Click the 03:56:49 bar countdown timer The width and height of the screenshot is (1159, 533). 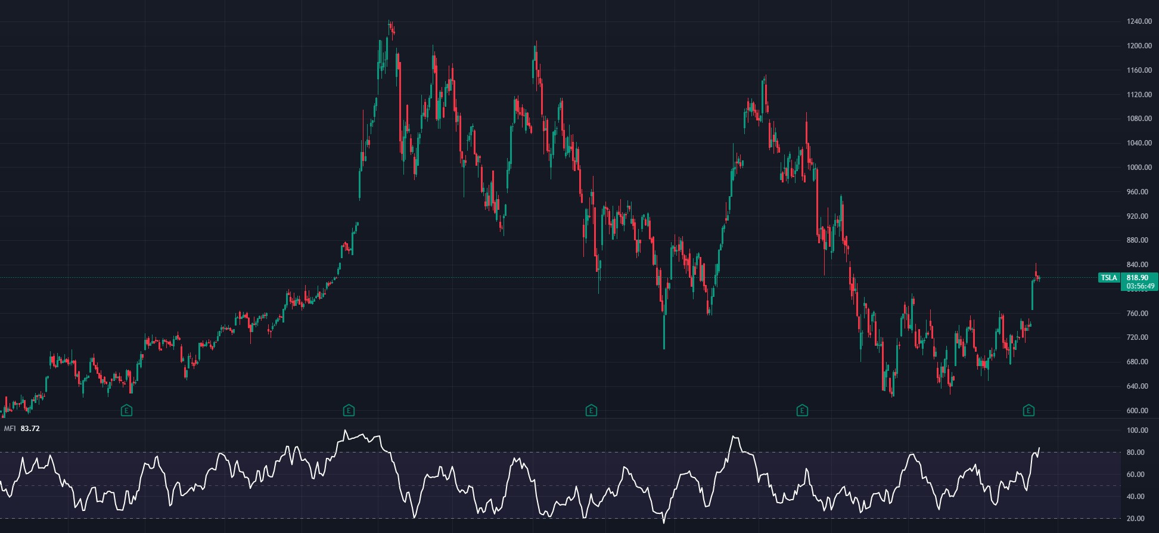click(x=1137, y=286)
